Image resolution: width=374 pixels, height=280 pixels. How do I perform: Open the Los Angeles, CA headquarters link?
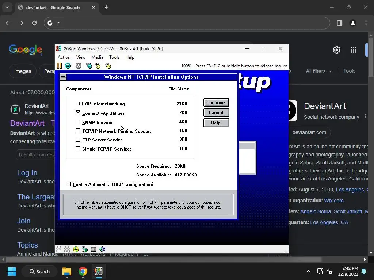(329, 222)
